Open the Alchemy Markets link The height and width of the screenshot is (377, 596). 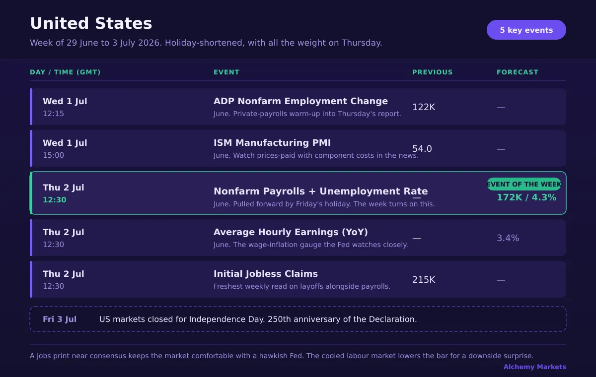pyautogui.click(x=534, y=367)
